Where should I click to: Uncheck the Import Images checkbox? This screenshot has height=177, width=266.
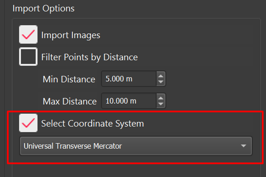click(x=28, y=35)
